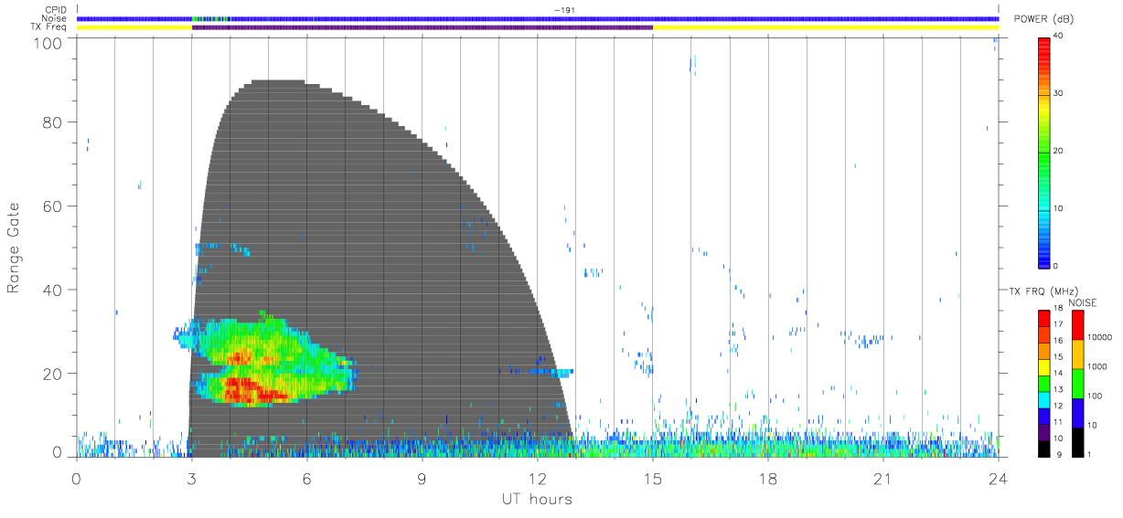Click the 15 tick on the UT hours axis
The height and width of the screenshot is (518, 1123).
(653, 478)
